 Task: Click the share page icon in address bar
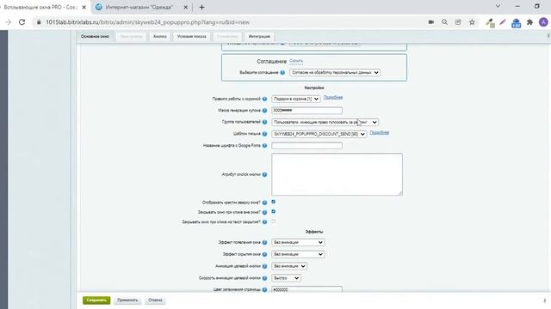click(x=458, y=22)
